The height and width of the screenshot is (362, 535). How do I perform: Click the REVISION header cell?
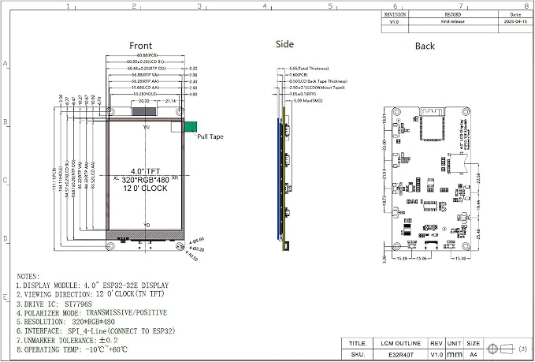coord(395,14)
